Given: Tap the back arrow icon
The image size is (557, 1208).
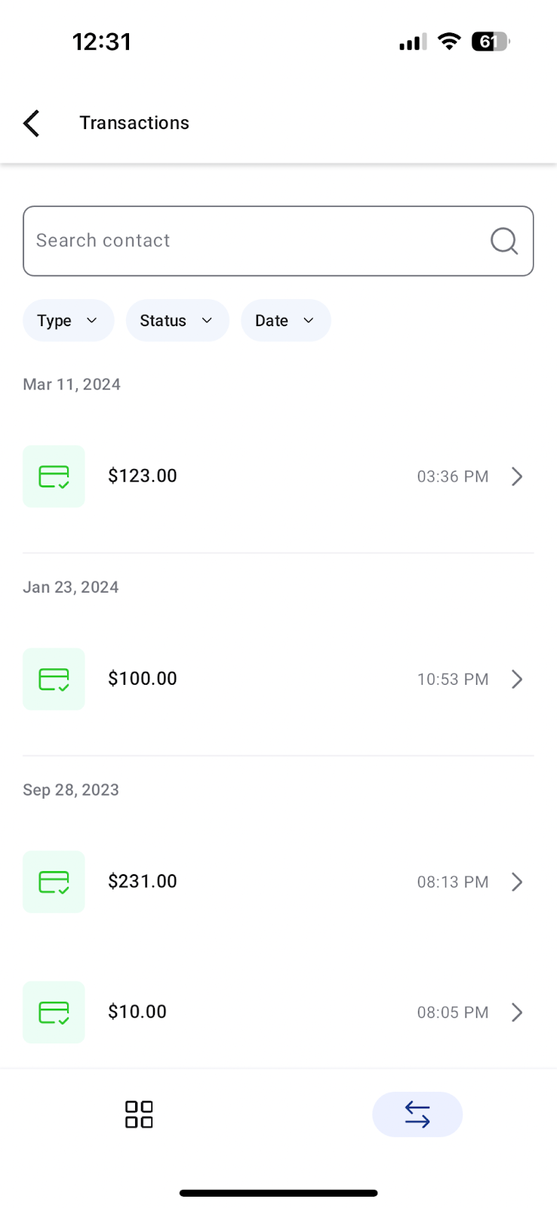Looking at the screenshot, I should [x=32, y=123].
